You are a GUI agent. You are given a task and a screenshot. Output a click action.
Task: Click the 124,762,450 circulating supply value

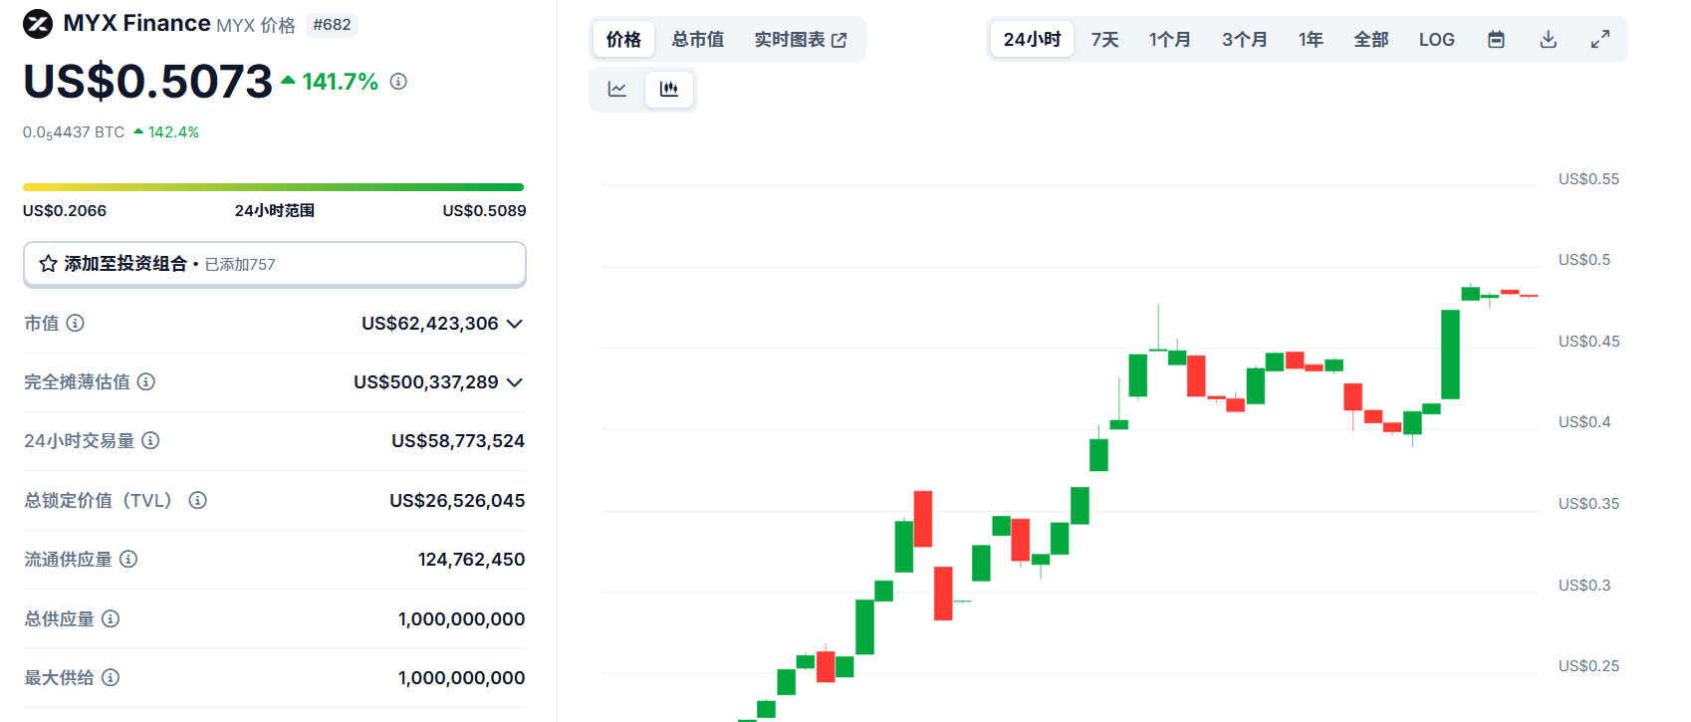click(472, 560)
